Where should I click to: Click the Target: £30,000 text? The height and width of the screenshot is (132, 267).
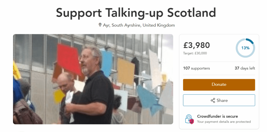coord(195,53)
